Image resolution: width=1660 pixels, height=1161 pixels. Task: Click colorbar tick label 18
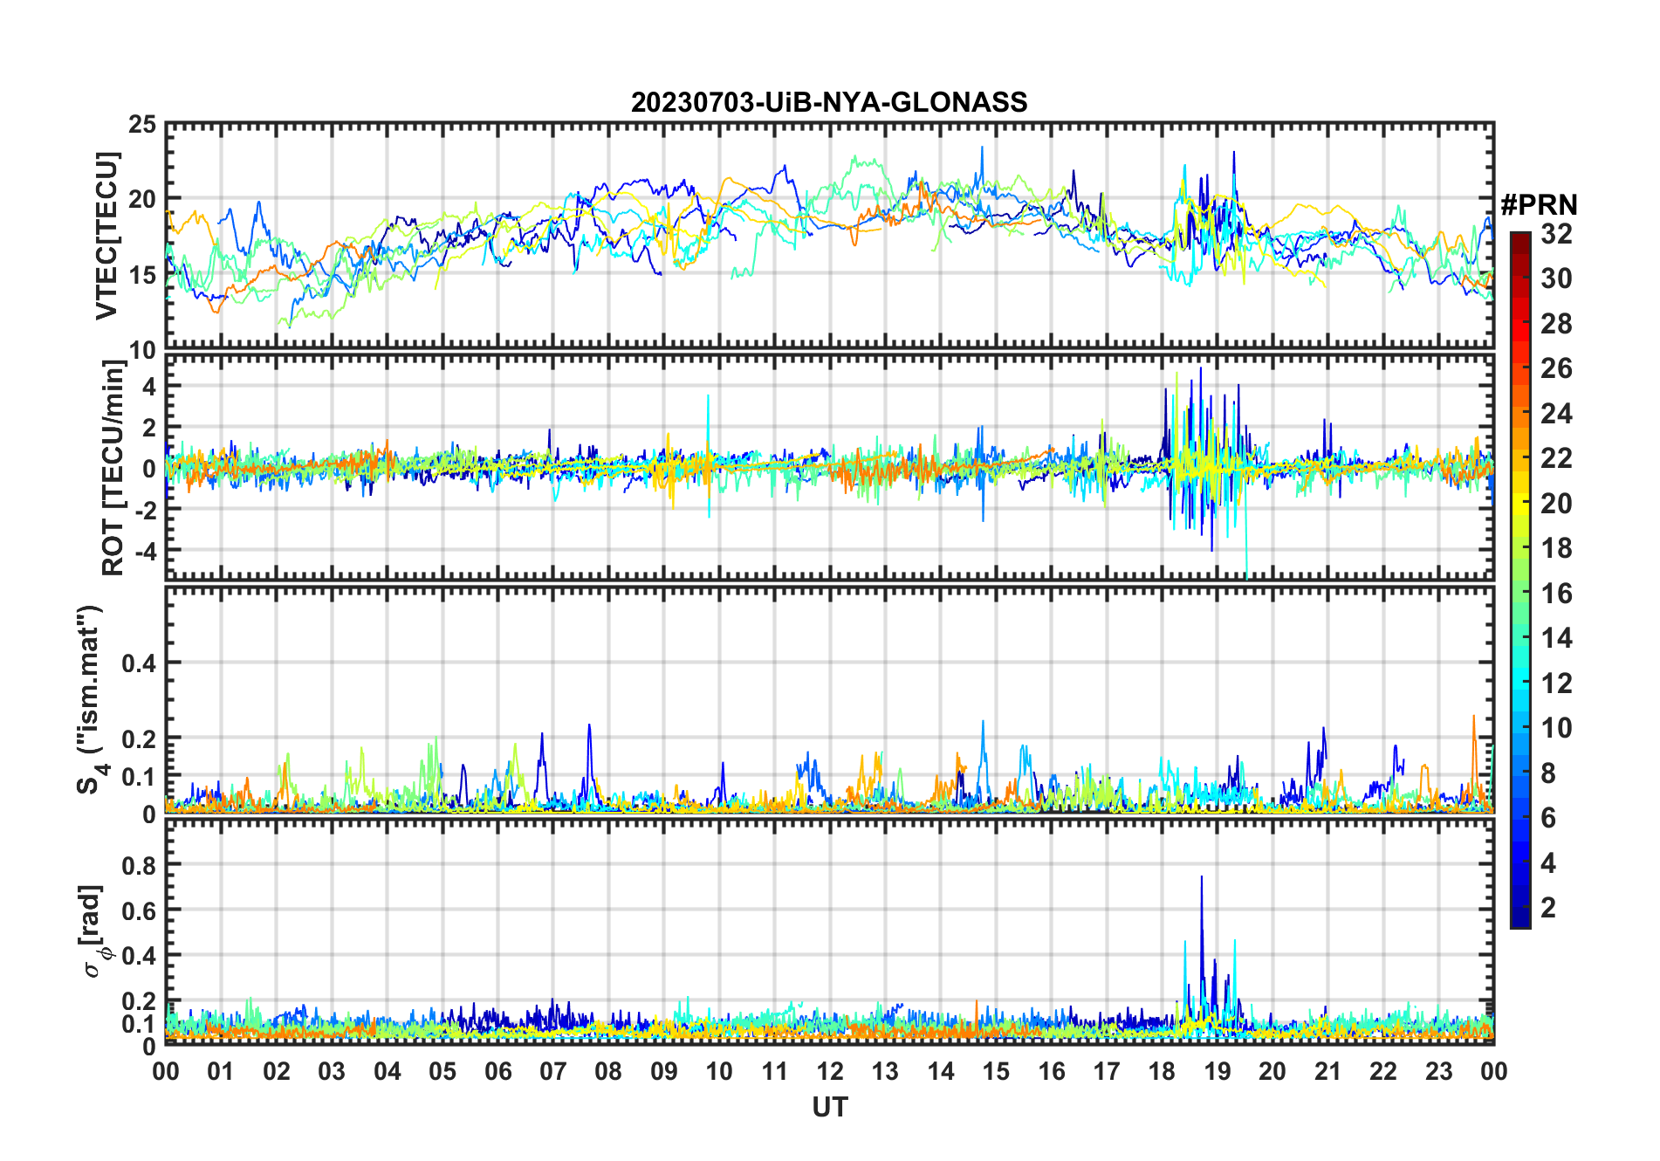coord(1556,548)
